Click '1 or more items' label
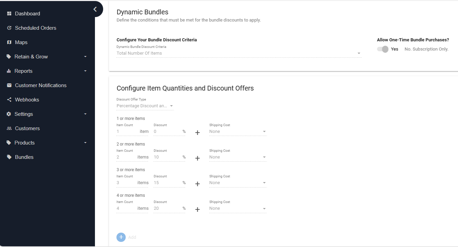This screenshot has height=247, width=458. [131, 119]
